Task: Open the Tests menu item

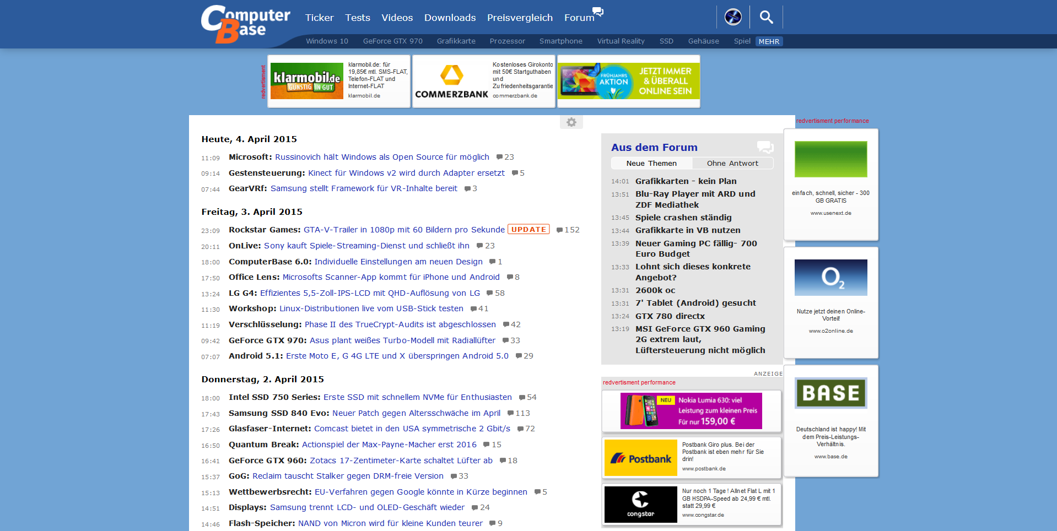Action: coord(358,18)
